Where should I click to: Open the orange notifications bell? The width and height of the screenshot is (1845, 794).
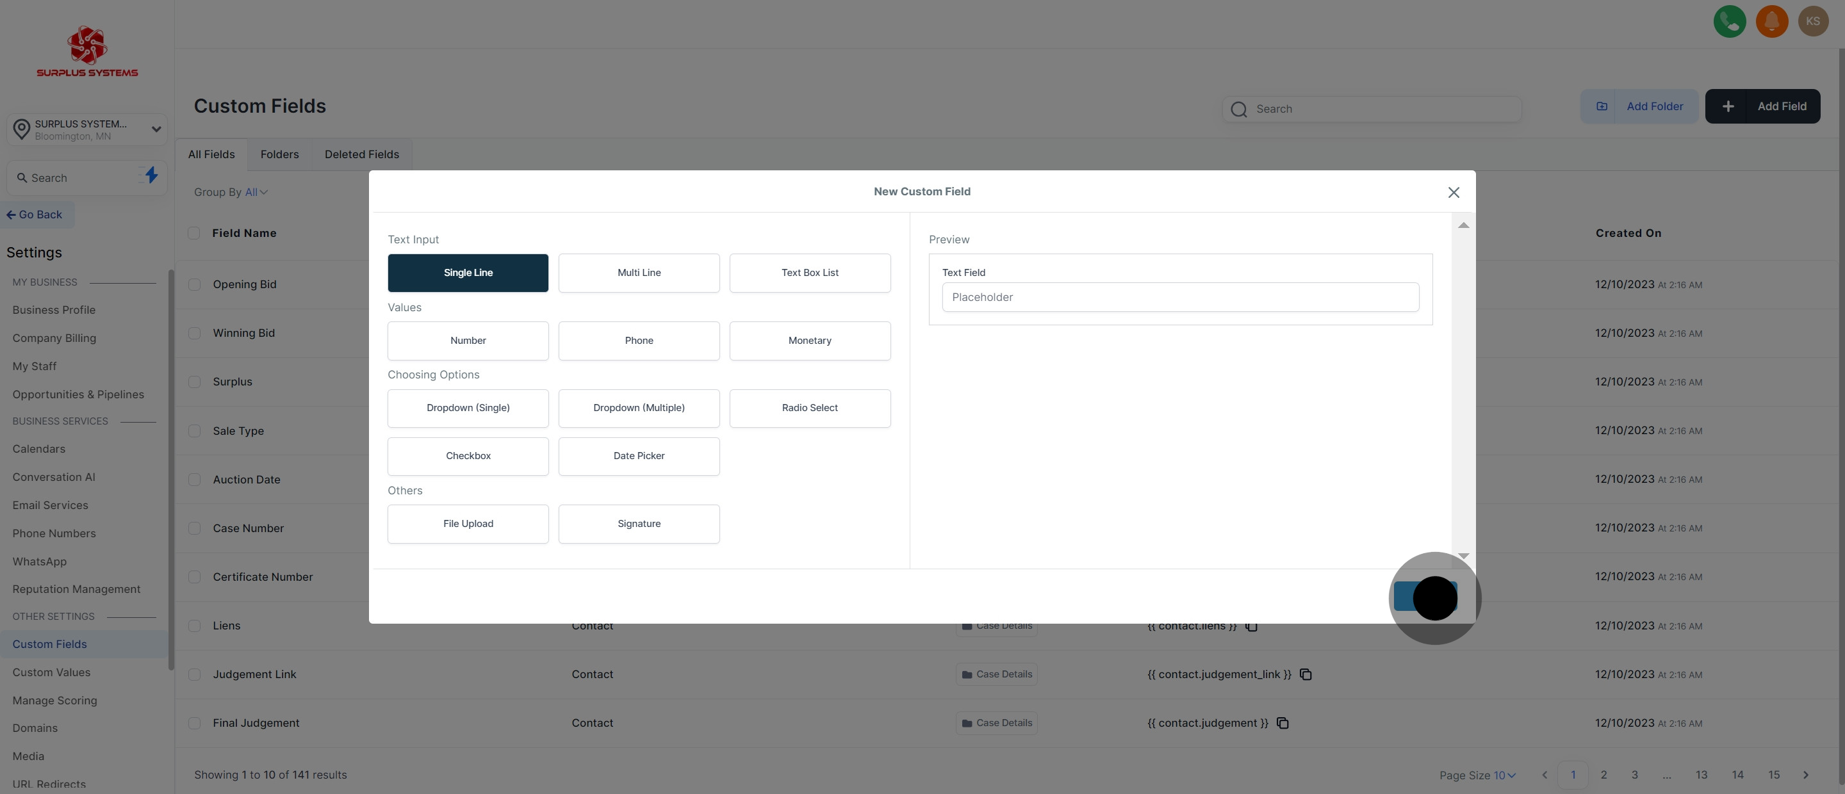tap(1771, 22)
